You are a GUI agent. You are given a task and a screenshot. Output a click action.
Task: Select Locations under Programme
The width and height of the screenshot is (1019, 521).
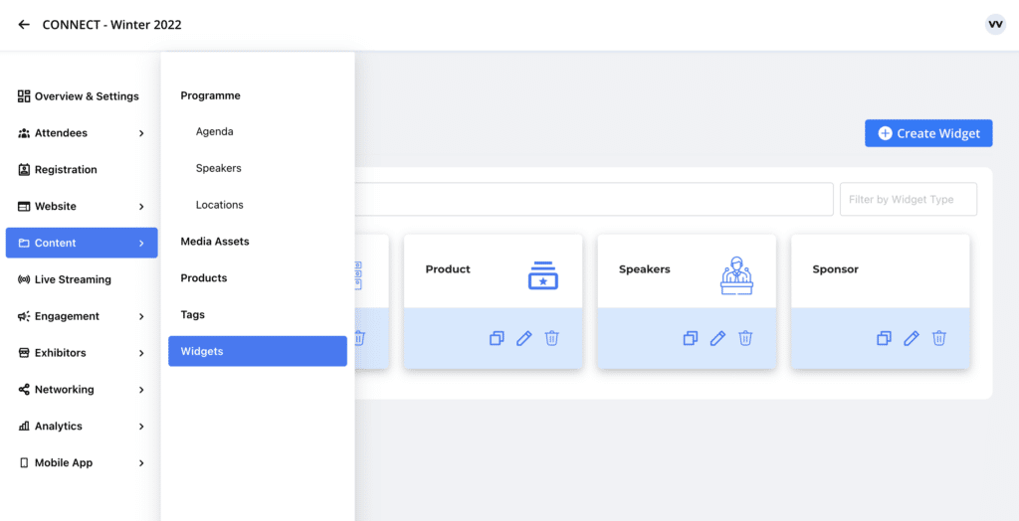pos(220,205)
